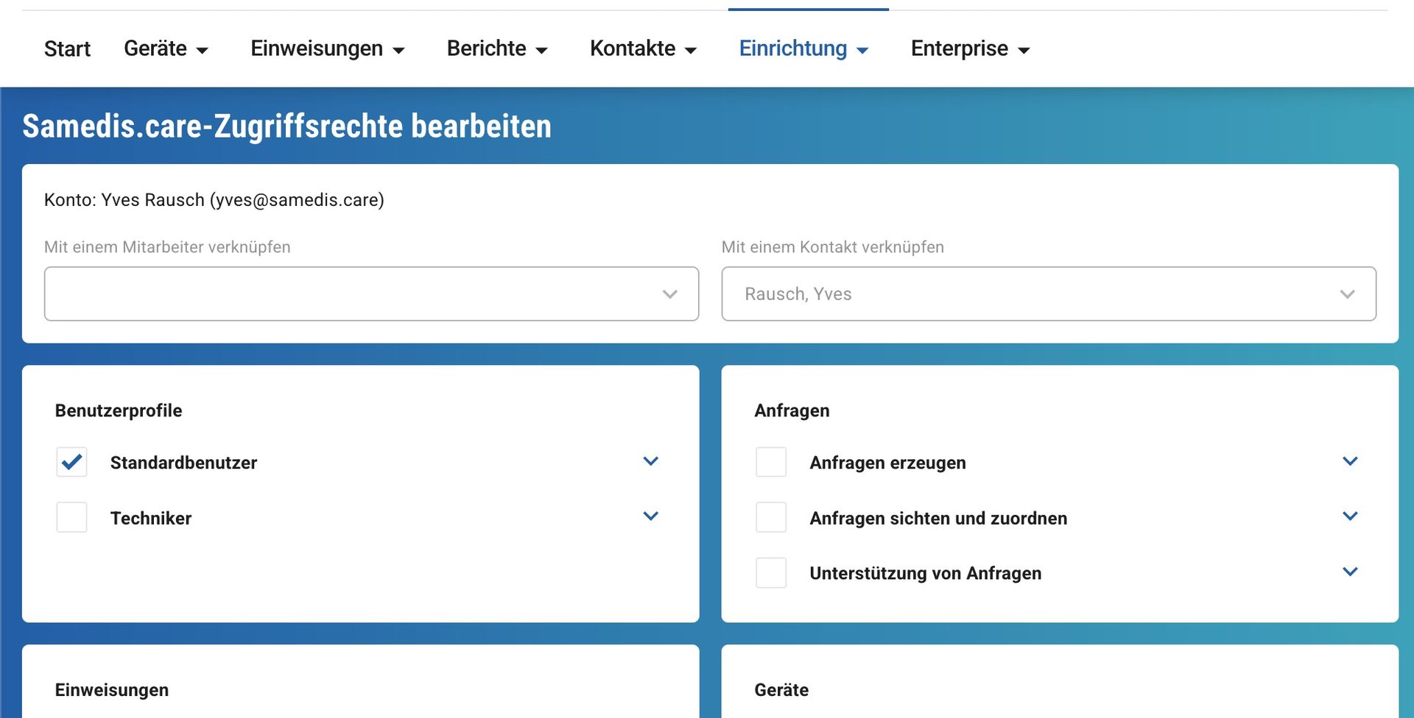Enable Anfragen erzeugen checkbox
Image resolution: width=1414 pixels, height=718 pixels.
(x=771, y=462)
